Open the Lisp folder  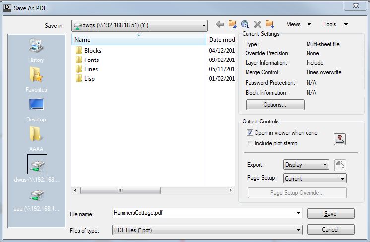tap(85, 79)
